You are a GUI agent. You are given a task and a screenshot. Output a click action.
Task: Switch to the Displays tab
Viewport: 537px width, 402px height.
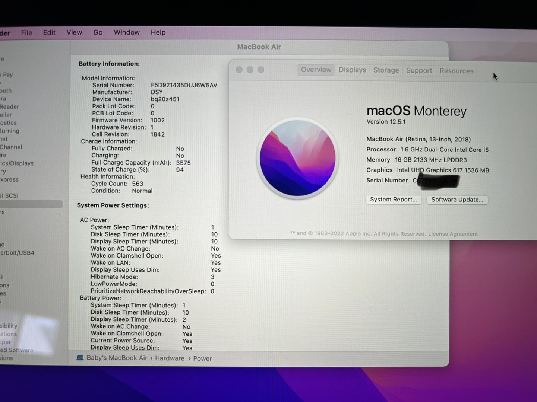pyautogui.click(x=352, y=70)
